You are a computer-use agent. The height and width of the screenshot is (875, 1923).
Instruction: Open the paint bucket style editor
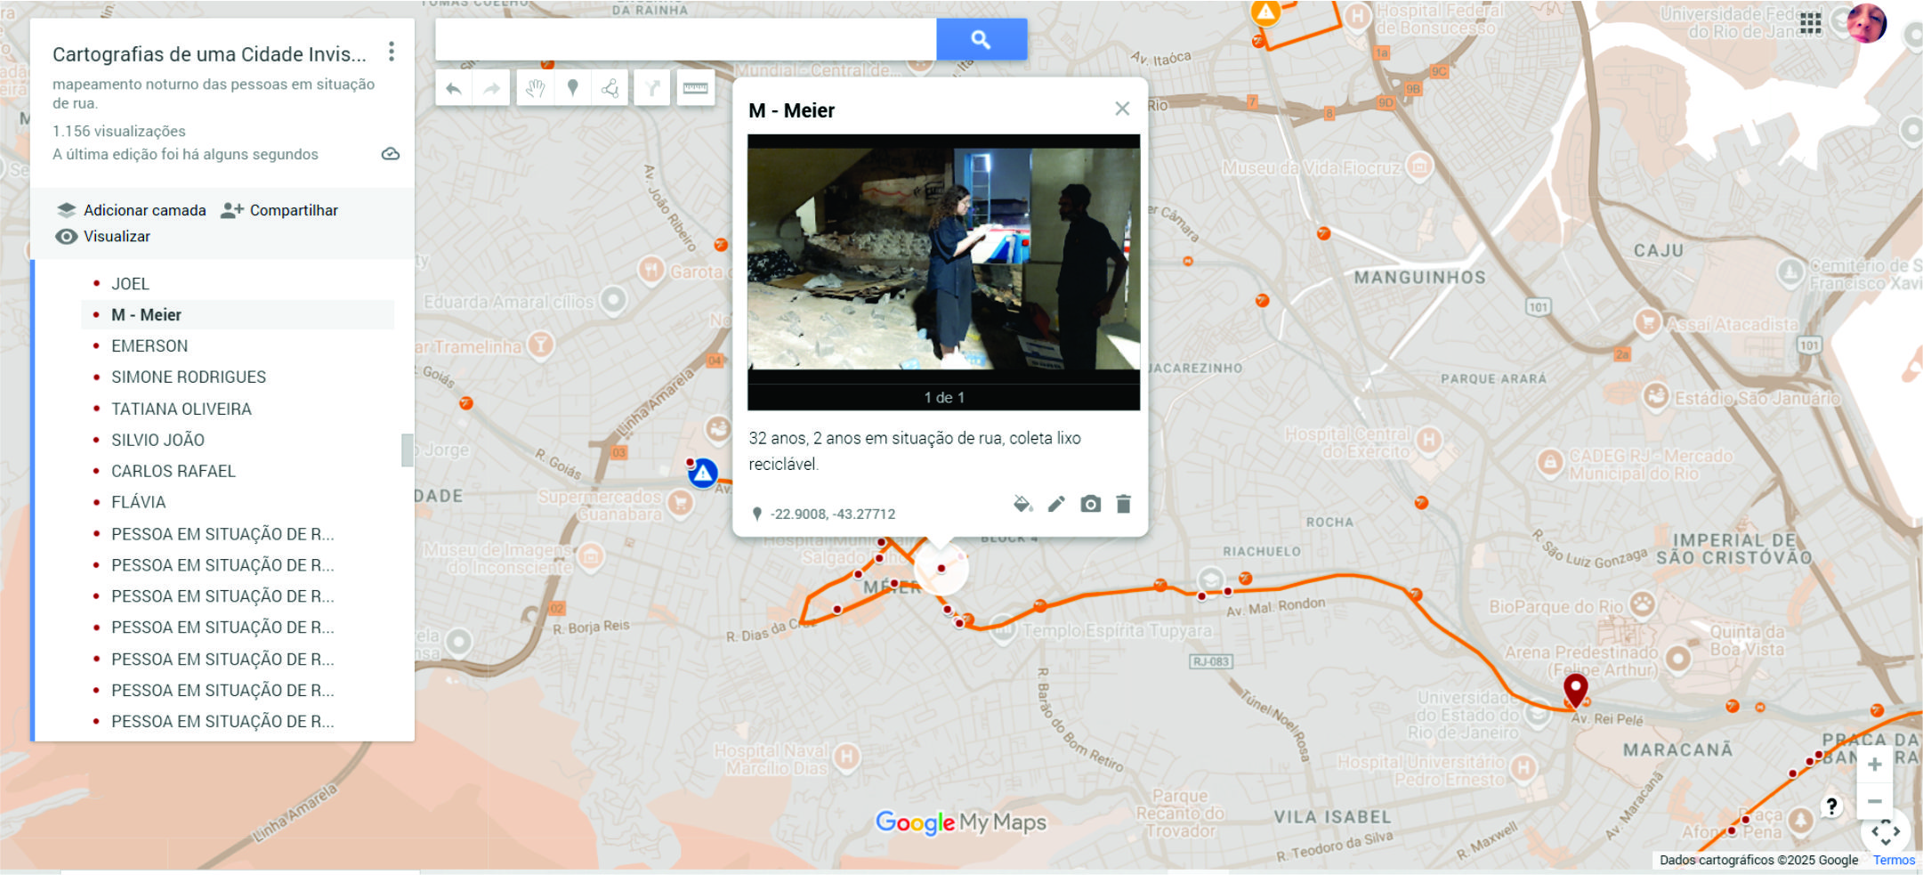pyautogui.click(x=1022, y=505)
